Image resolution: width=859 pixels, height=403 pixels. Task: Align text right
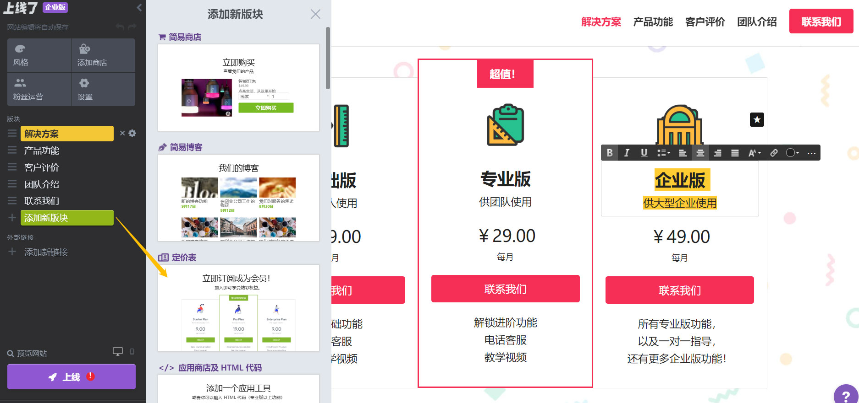click(x=717, y=153)
